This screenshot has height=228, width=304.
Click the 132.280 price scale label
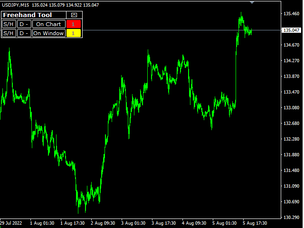click(291, 139)
